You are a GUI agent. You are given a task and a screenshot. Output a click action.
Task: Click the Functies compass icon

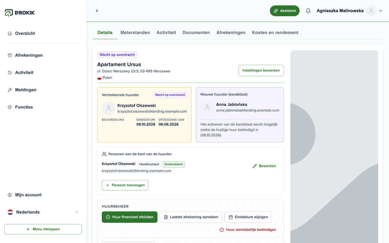(x=10, y=107)
